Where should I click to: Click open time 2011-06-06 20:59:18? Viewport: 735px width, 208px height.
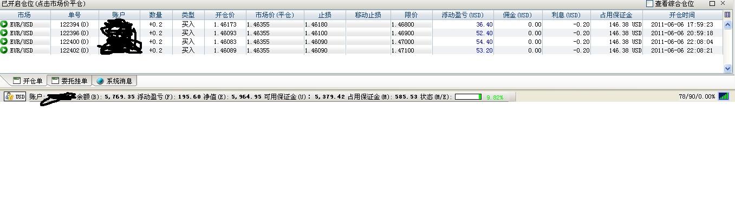pyautogui.click(x=682, y=33)
